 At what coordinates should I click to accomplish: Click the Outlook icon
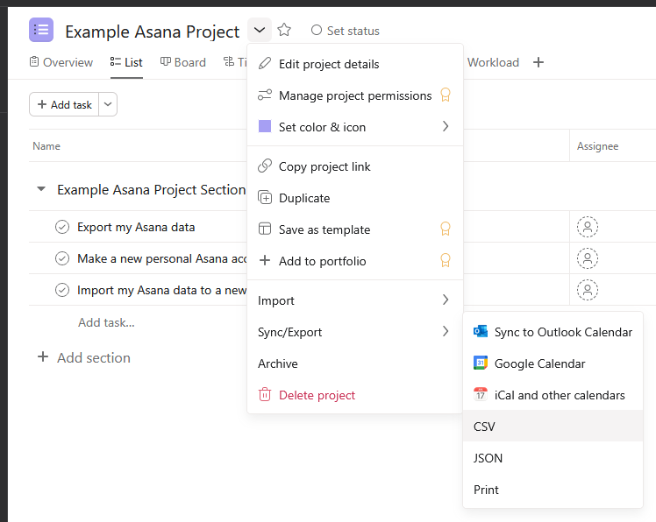[x=481, y=331]
